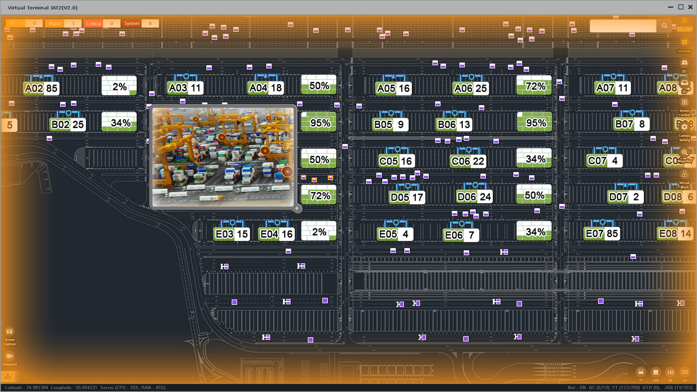Viewport: 697px width, 392px height.
Task: Expand camera preview with plus button
Action: 297,208
